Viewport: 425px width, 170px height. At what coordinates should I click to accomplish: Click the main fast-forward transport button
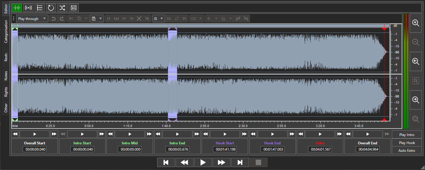pyautogui.click(x=222, y=162)
